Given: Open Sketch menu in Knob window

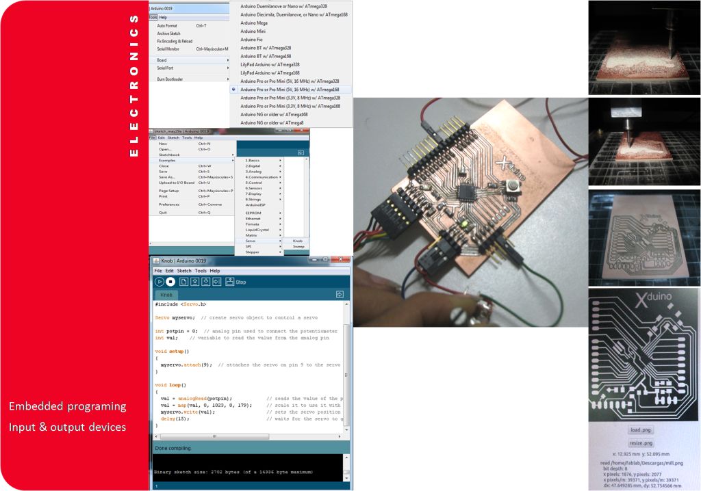Looking at the screenshot, I should [183, 271].
